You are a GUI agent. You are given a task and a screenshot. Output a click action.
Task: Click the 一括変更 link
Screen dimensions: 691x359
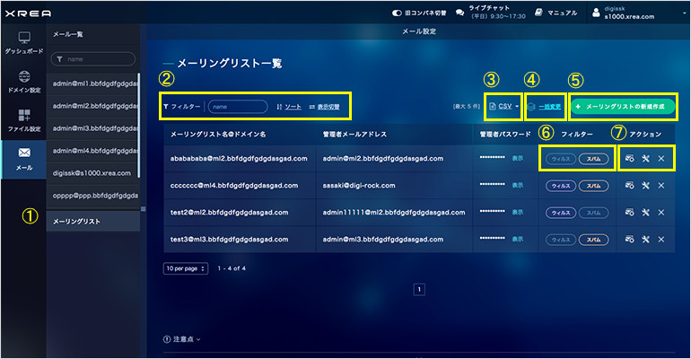[545, 106]
